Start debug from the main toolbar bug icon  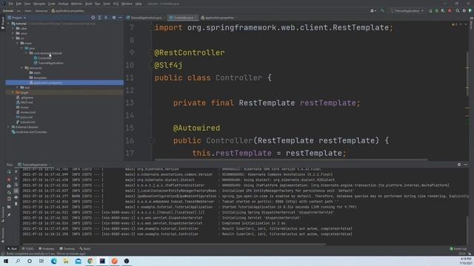point(436,10)
